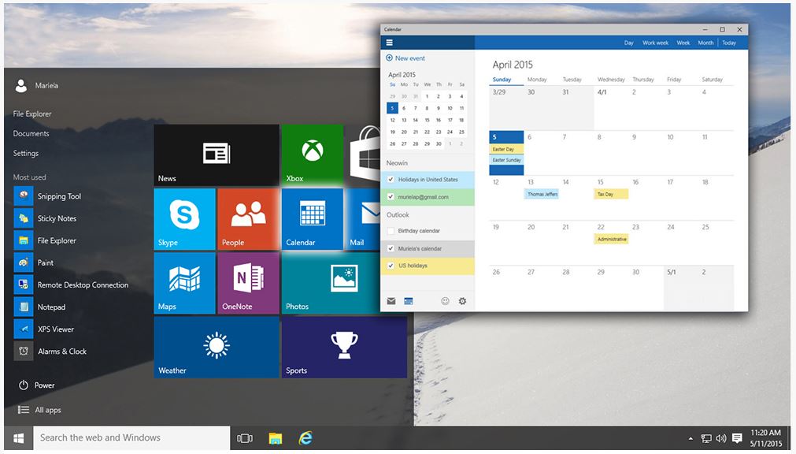This screenshot has width=796, height=454.
Task: Open the Easter Day event
Action: [x=506, y=150]
